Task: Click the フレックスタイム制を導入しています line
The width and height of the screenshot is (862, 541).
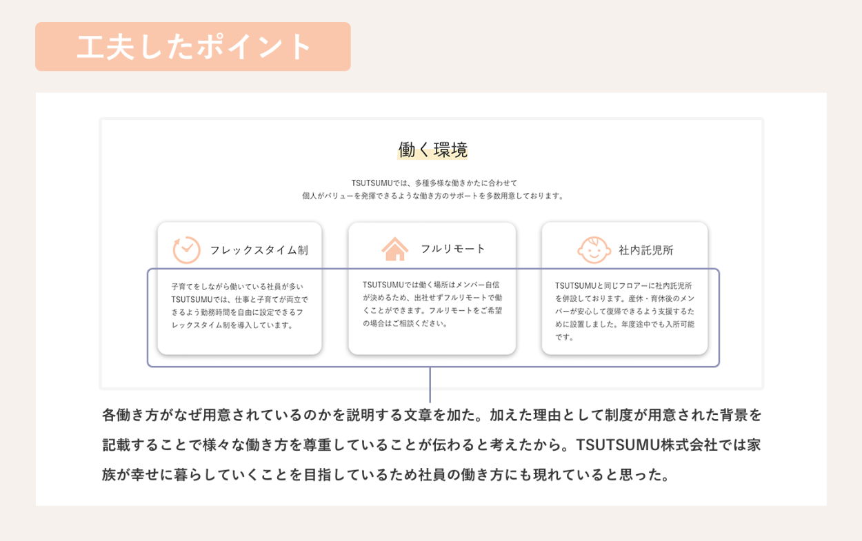Action: 232,325
